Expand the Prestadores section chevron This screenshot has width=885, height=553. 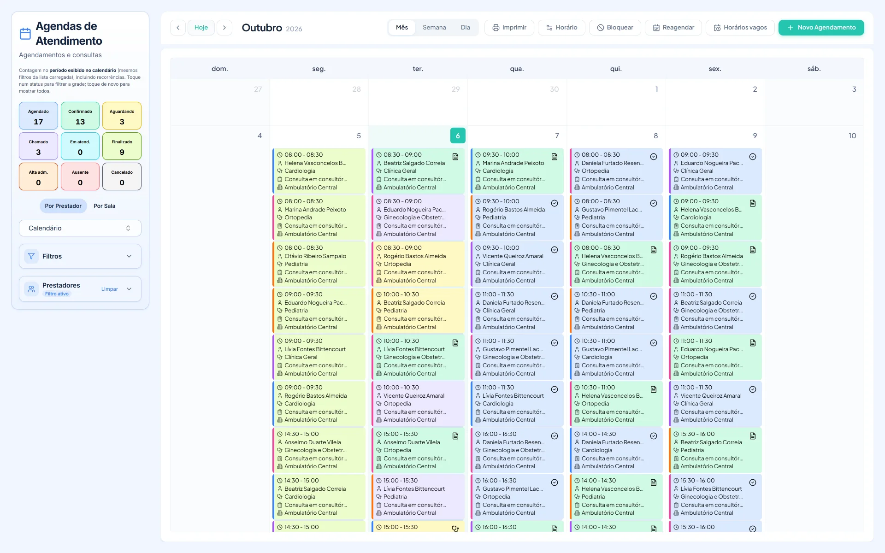coord(129,289)
